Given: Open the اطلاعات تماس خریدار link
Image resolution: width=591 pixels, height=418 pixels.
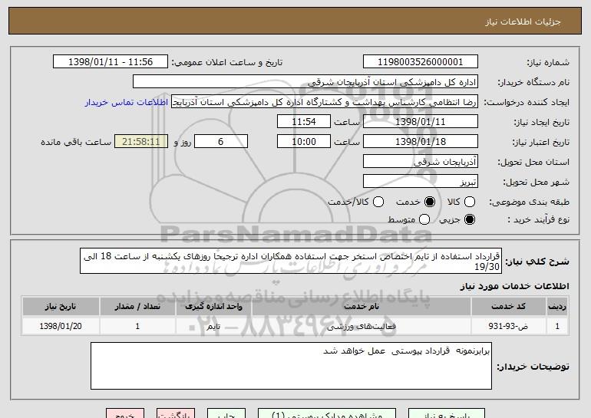Looking at the screenshot, I should [127, 103].
